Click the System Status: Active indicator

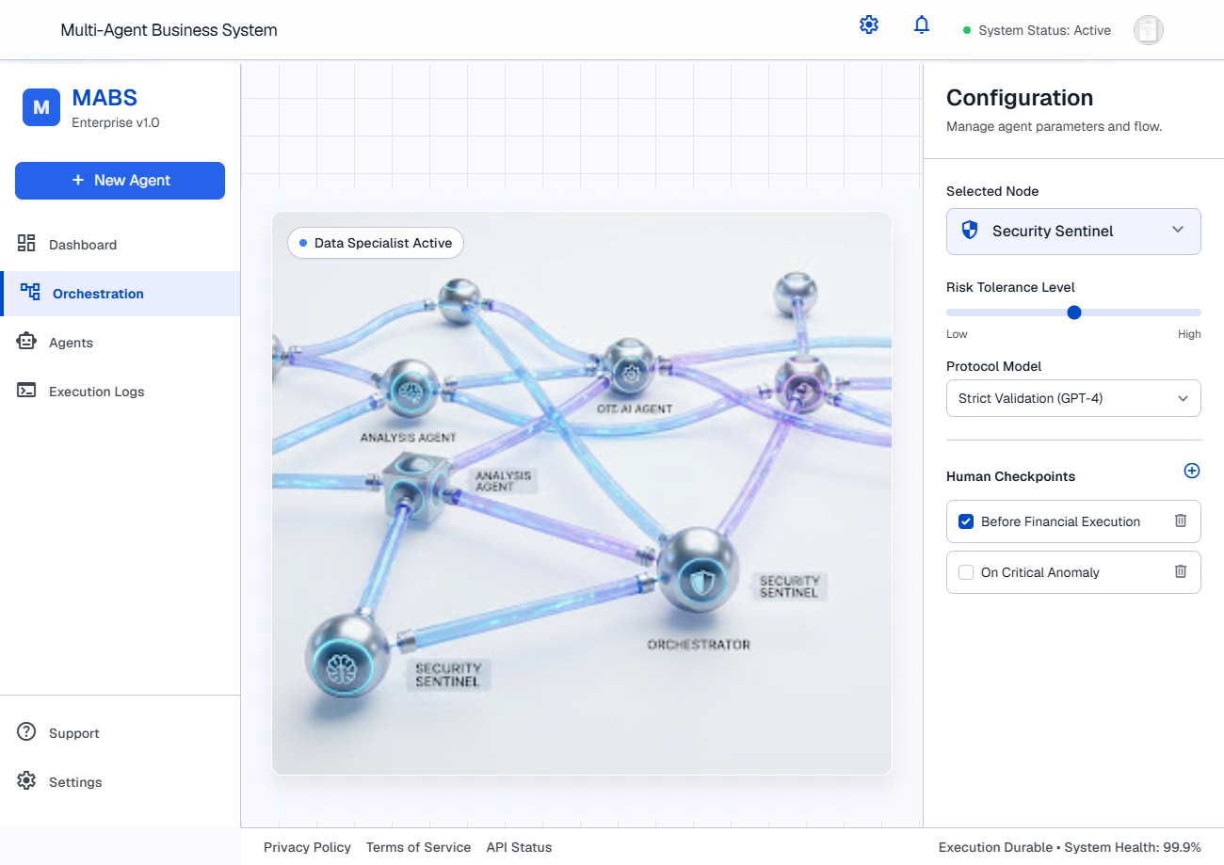pyautogui.click(x=1037, y=30)
